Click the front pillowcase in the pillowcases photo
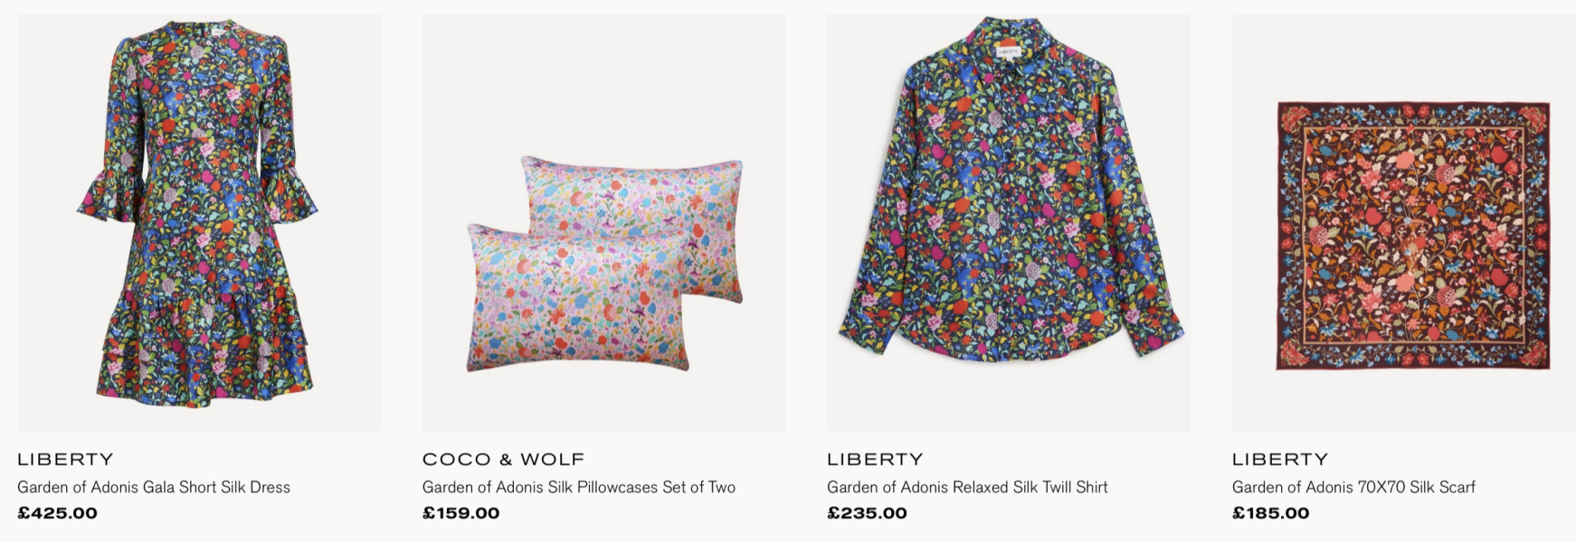 click(x=577, y=303)
